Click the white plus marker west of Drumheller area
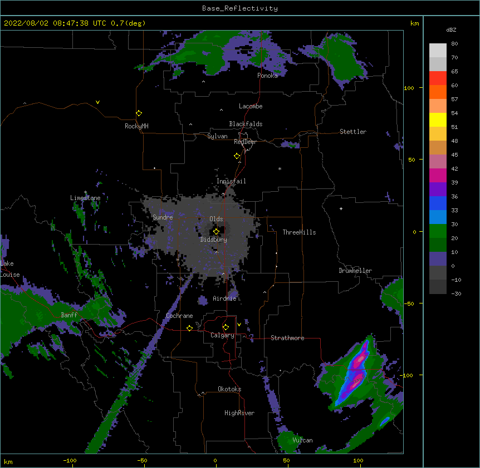The height and width of the screenshot is (468, 480). pos(341,208)
